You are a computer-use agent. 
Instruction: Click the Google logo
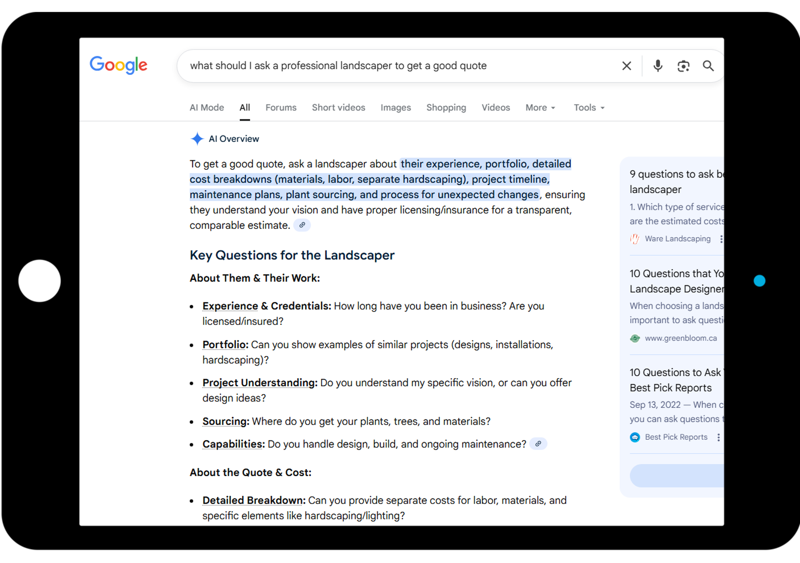tap(118, 66)
